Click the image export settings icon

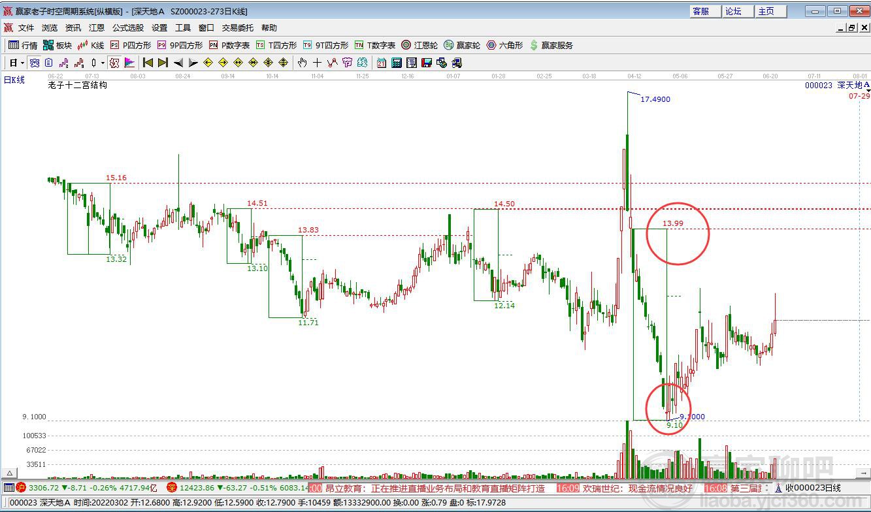442,63
